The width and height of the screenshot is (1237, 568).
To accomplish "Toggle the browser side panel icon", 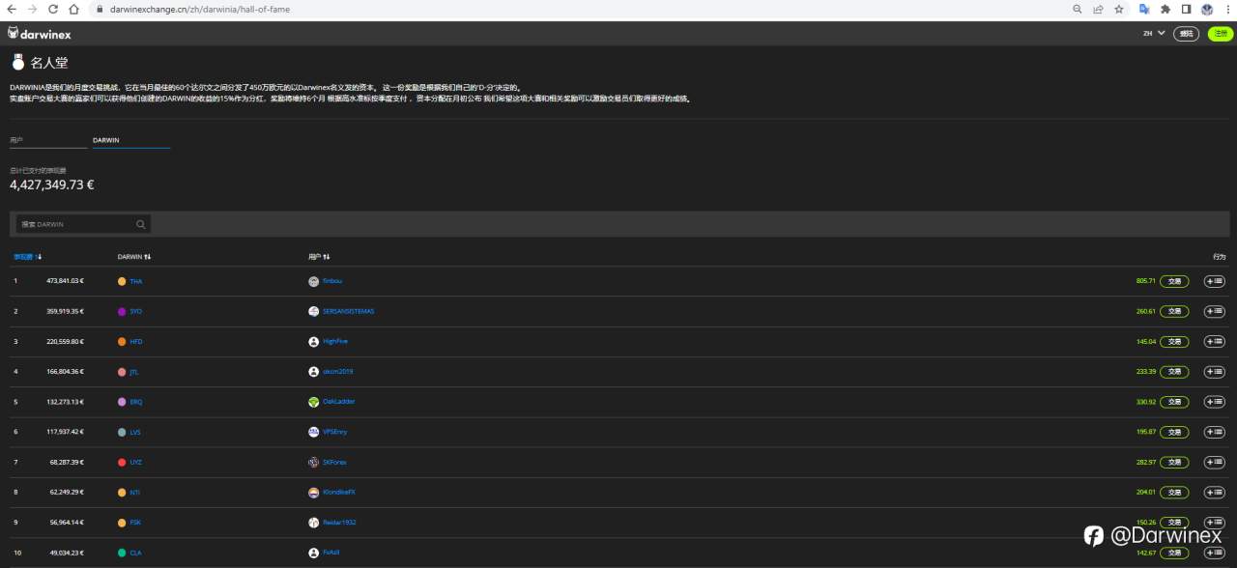I will click(1186, 9).
